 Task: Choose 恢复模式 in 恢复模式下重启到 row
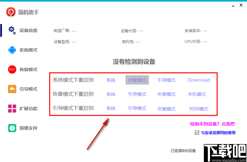(166, 94)
